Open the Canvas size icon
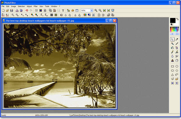The image size is (181, 119). [x=54, y=10]
